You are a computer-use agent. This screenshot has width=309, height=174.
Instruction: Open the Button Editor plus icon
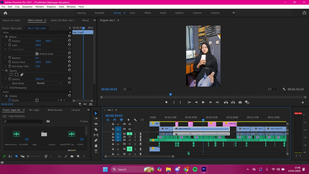(x=303, y=102)
